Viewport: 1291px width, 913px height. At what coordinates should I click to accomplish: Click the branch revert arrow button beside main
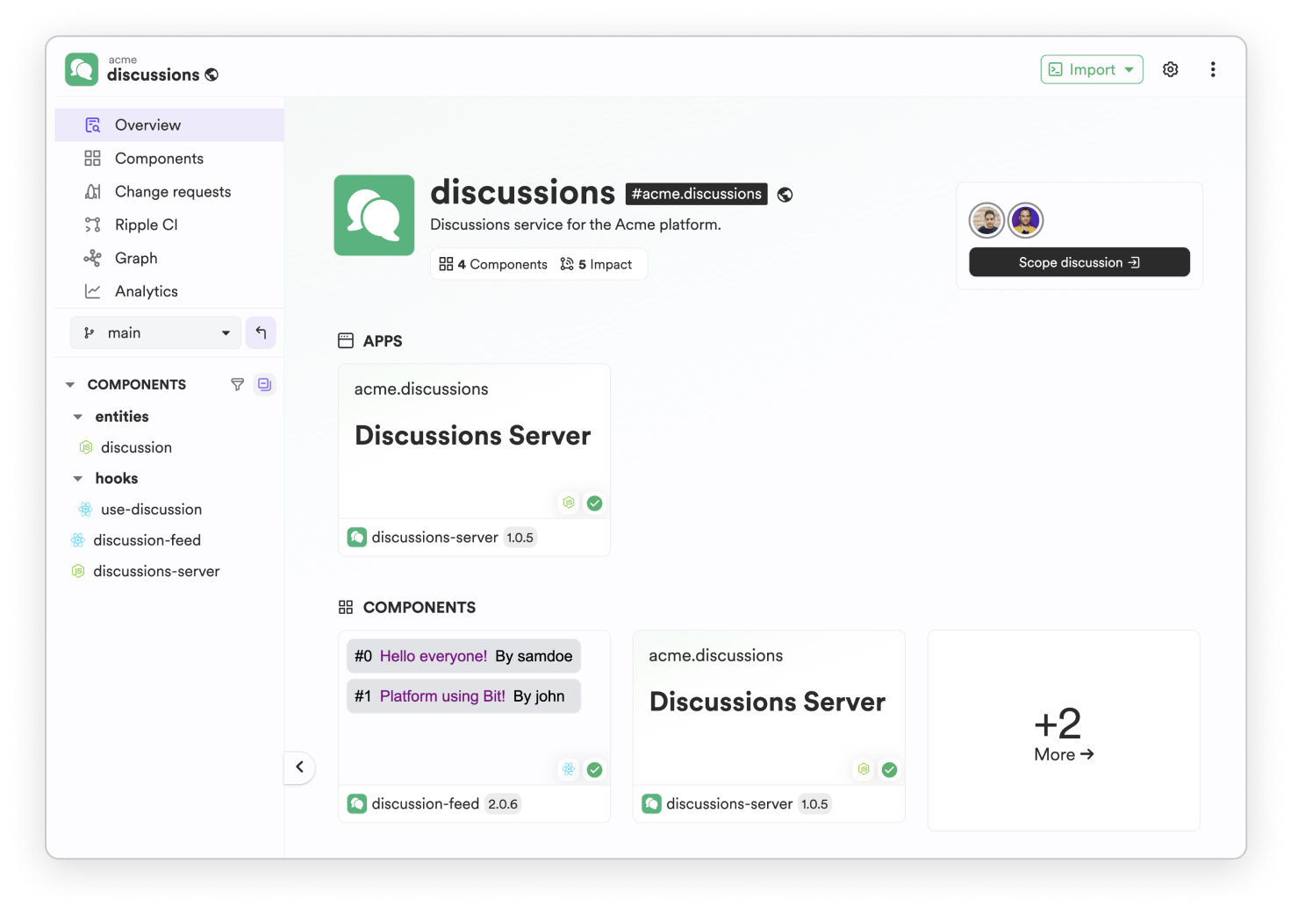click(x=261, y=332)
